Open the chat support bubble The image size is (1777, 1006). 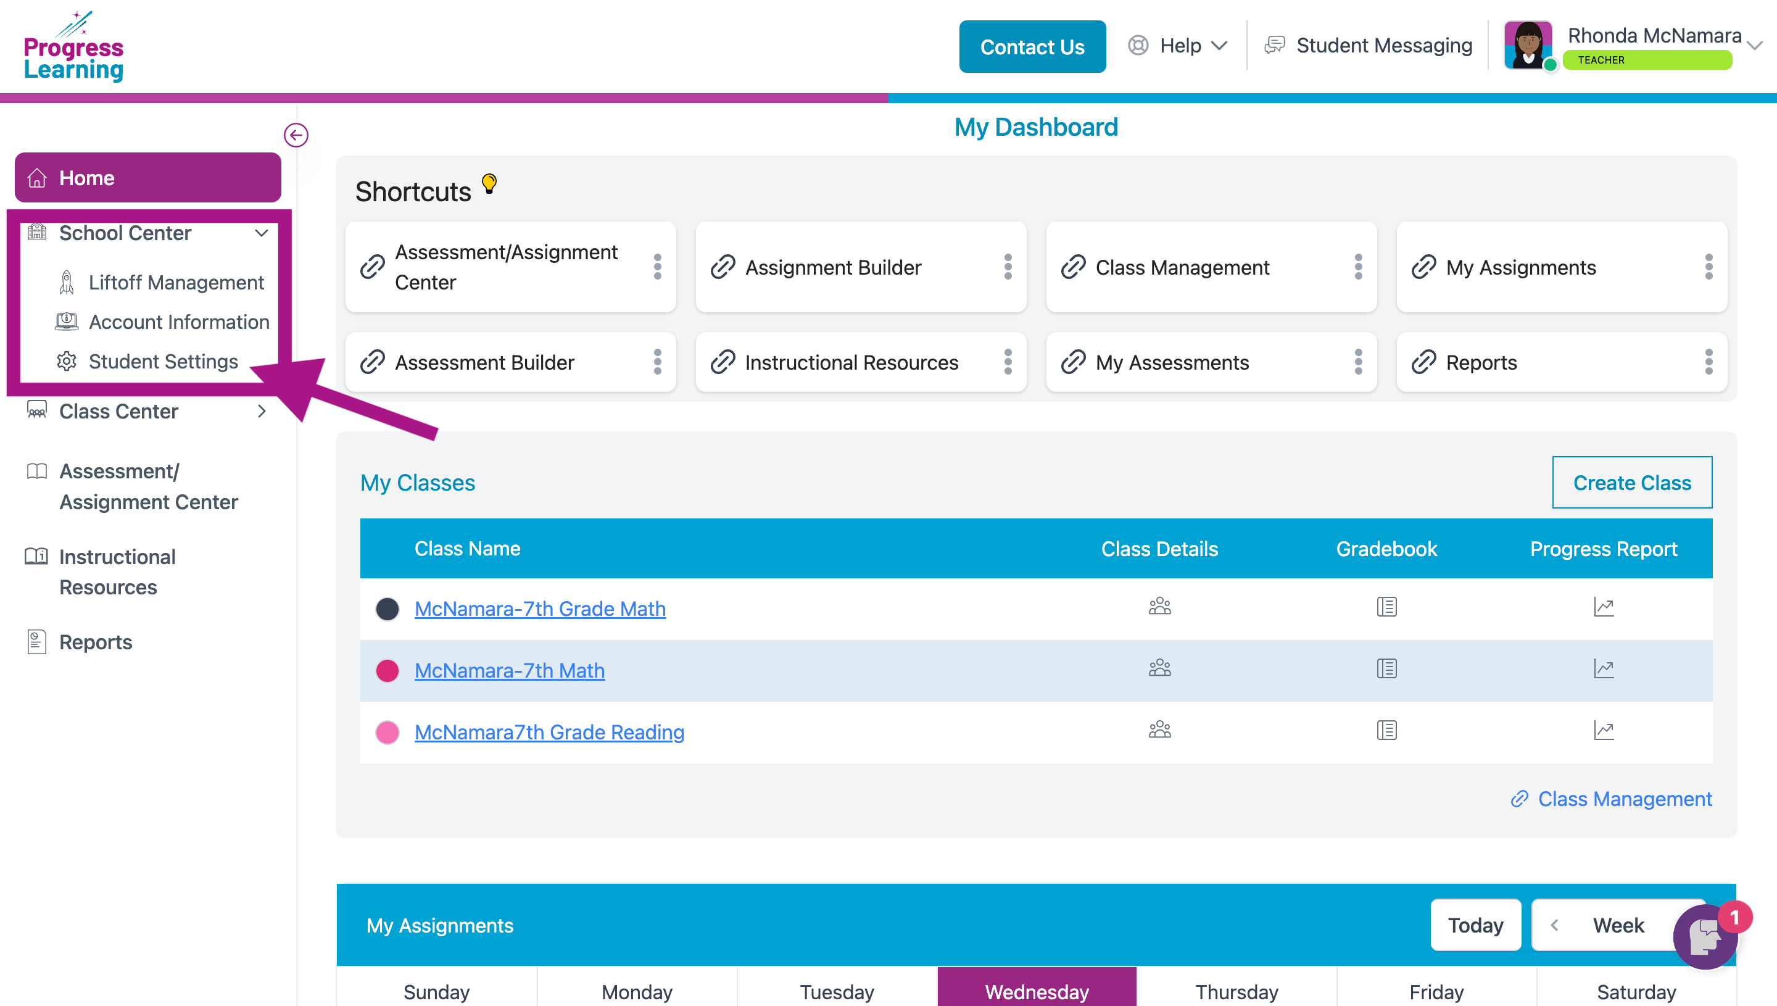click(x=1705, y=936)
